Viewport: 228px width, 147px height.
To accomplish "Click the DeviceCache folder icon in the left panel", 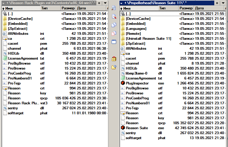I will pos(5,19).
